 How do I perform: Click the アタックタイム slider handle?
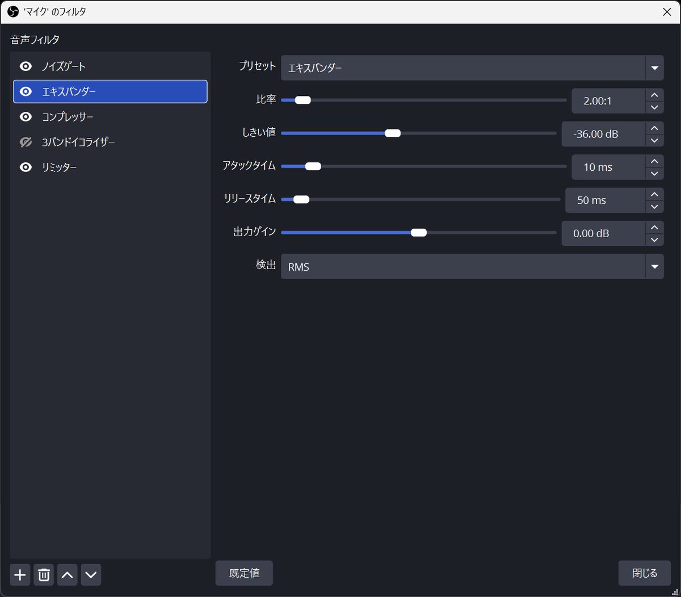[313, 166]
